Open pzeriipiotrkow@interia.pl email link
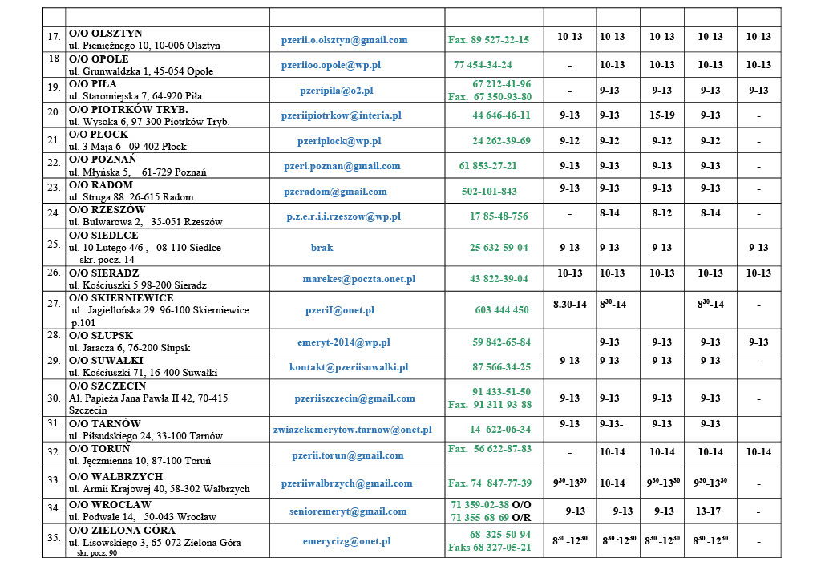 (342, 115)
